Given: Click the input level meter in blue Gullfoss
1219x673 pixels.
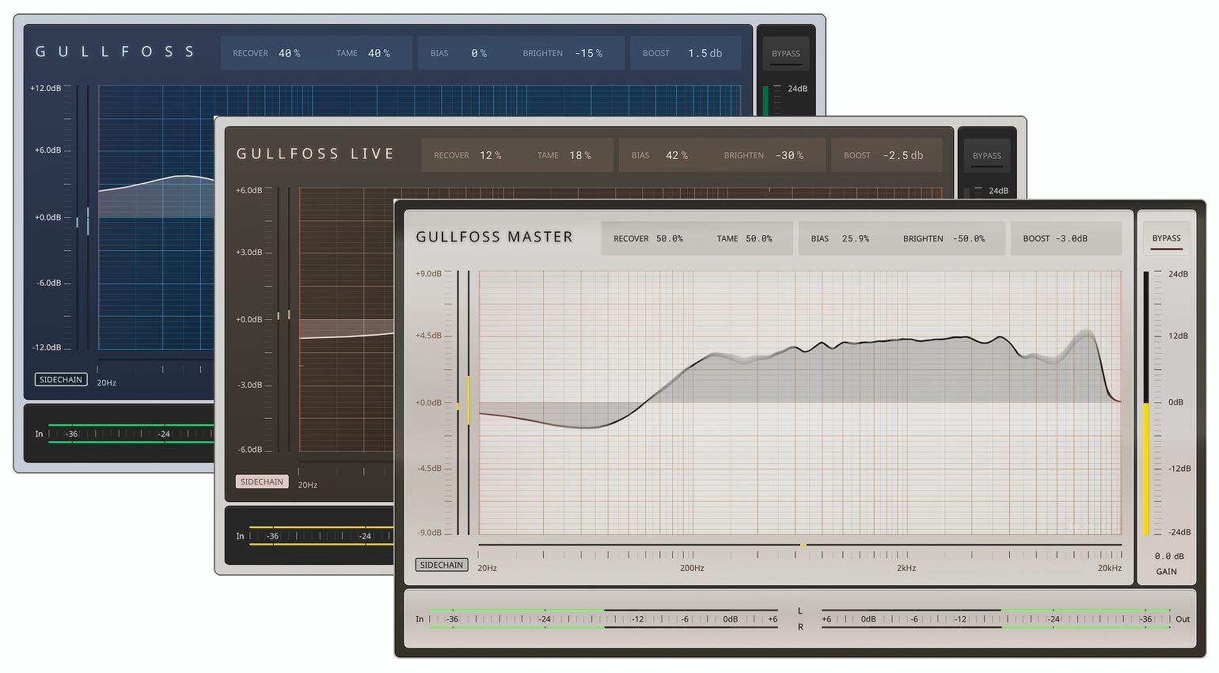Looking at the screenshot, I should click(x=131, y=434).
